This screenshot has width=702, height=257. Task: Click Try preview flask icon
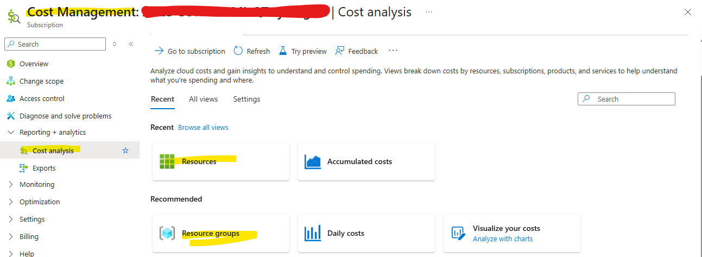282,51
